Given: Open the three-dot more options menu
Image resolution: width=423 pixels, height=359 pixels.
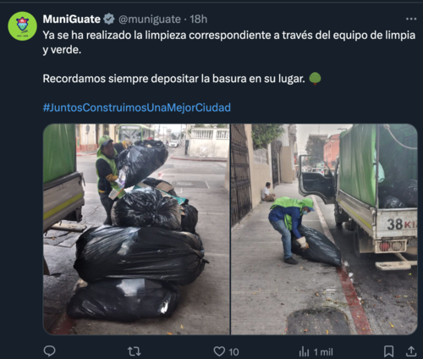Looking at the screenshot, I should coord(411,19).
